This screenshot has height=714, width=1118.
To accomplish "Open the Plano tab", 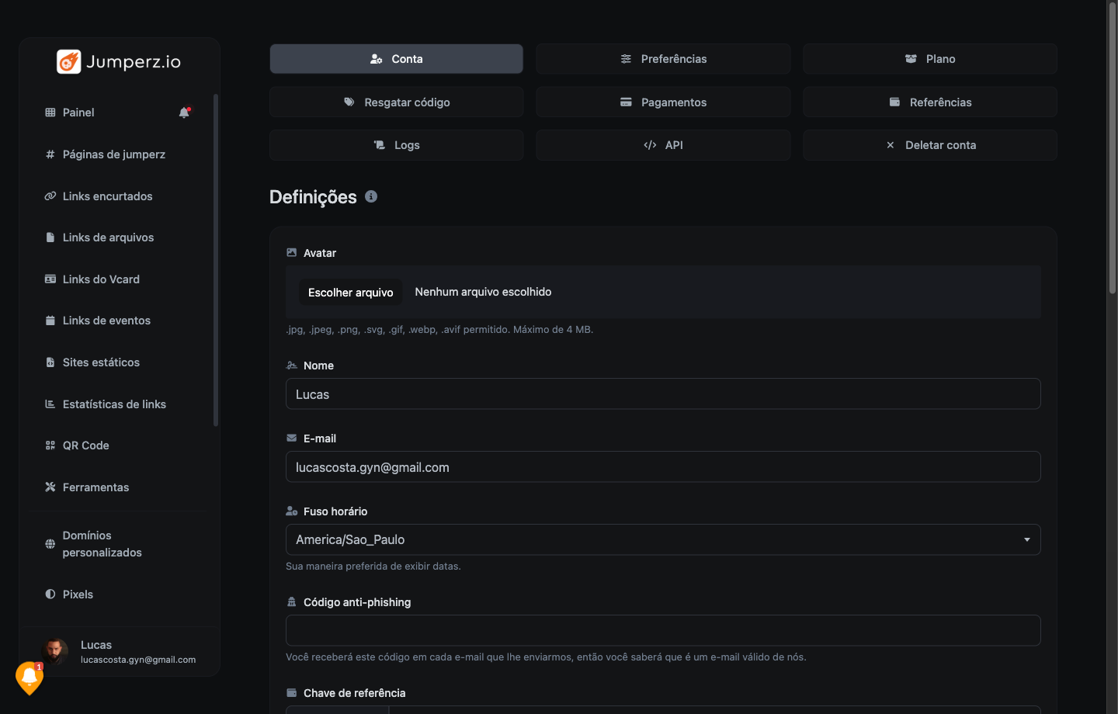I will (930, 59).
